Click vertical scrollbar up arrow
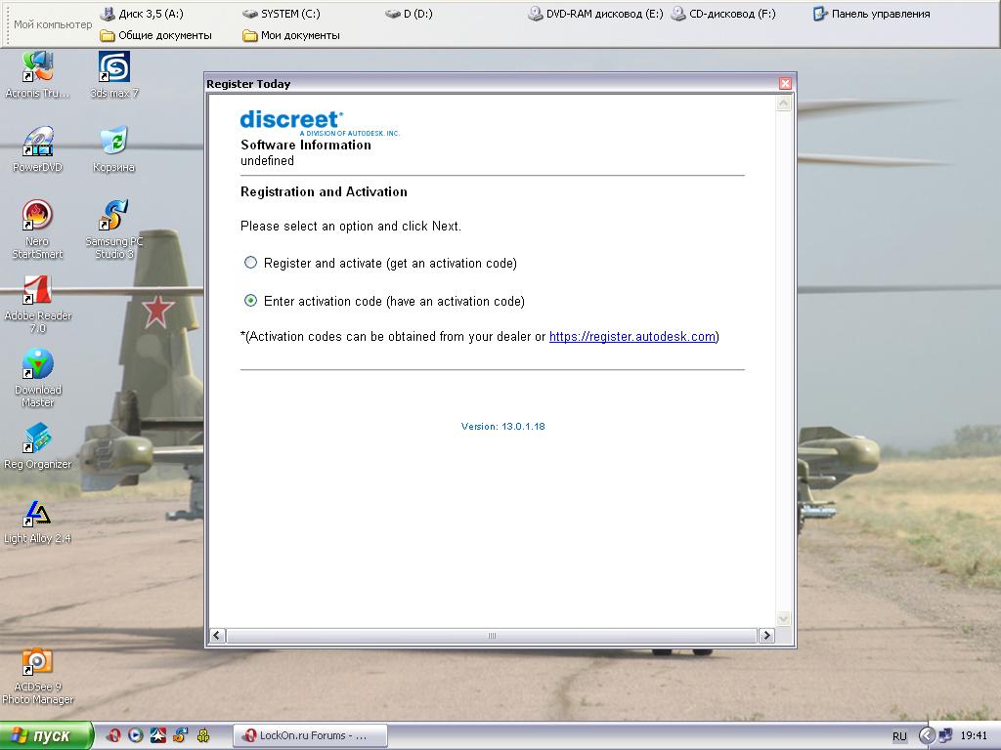Viewport: 1001px width, 750px height. [x=783, y=104]
